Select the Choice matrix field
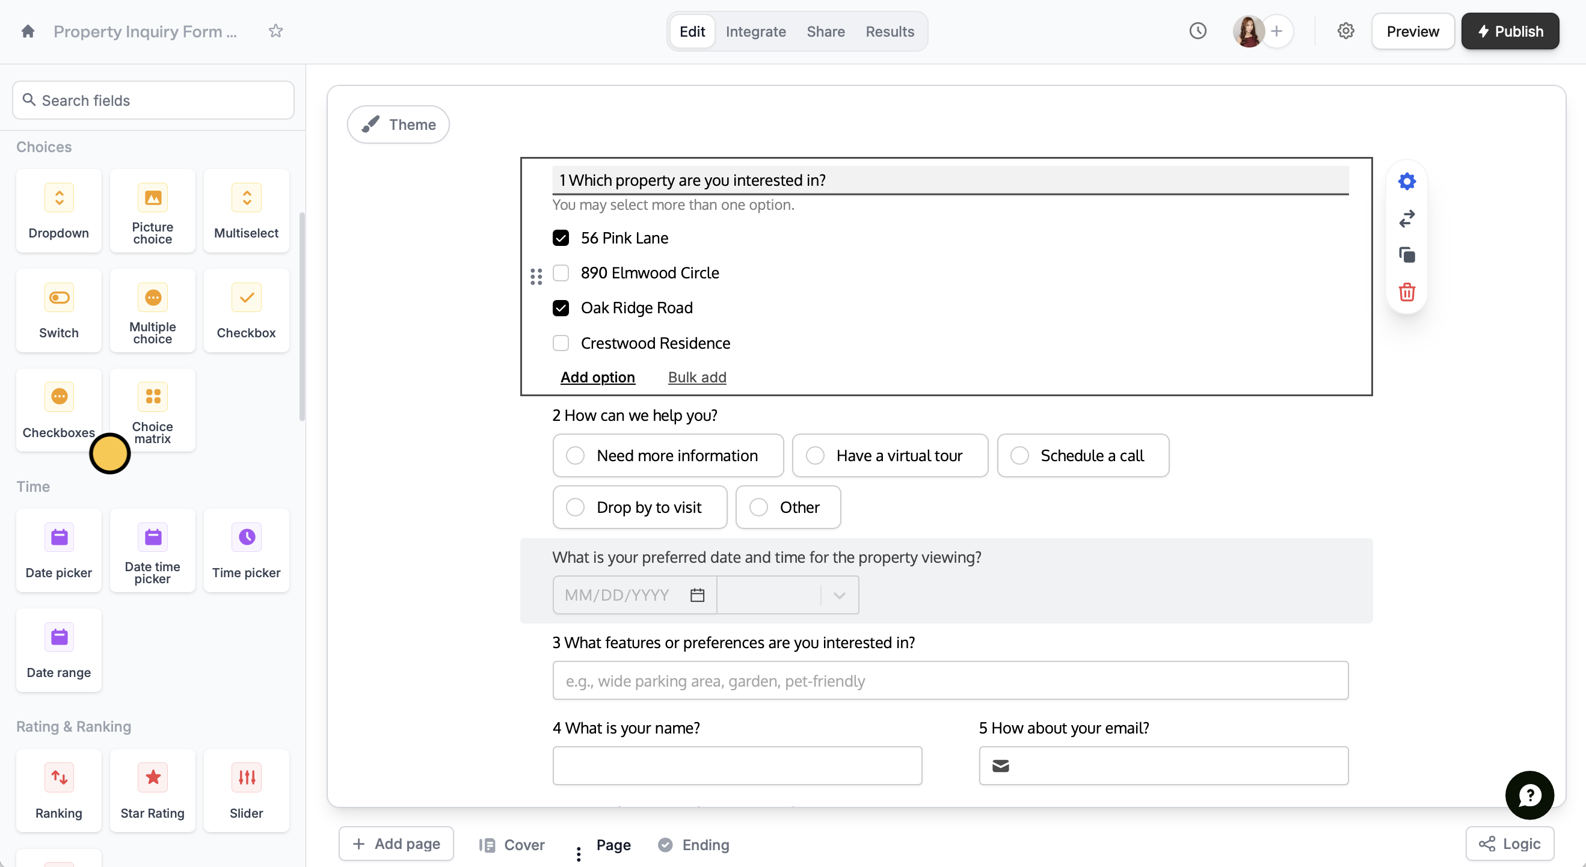This screenshot has width=1586, height=867. point(152,410)
